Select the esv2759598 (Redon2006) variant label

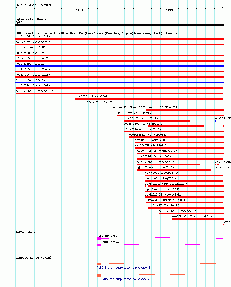[x=33, y=42]
